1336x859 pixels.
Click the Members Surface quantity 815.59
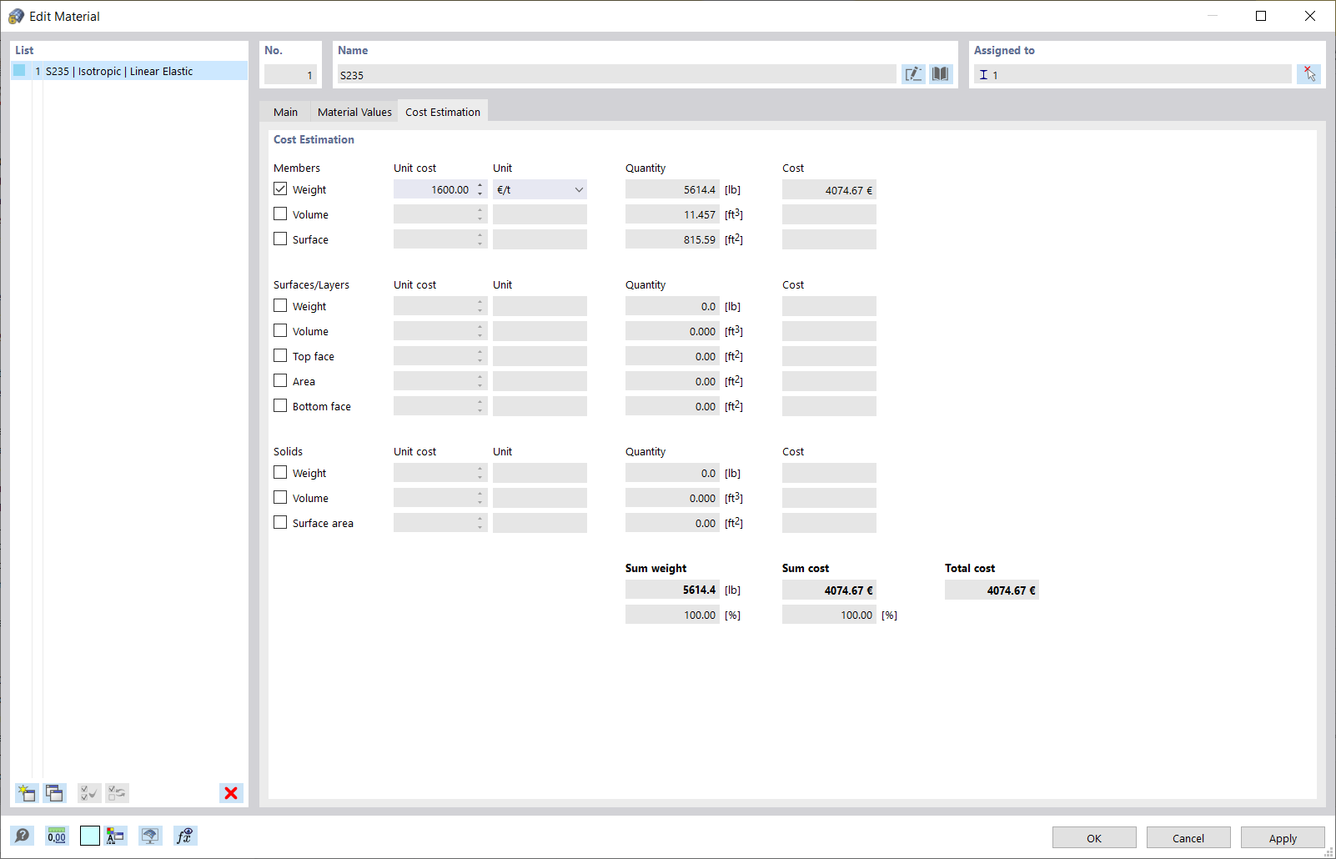(x=672, y=240)
